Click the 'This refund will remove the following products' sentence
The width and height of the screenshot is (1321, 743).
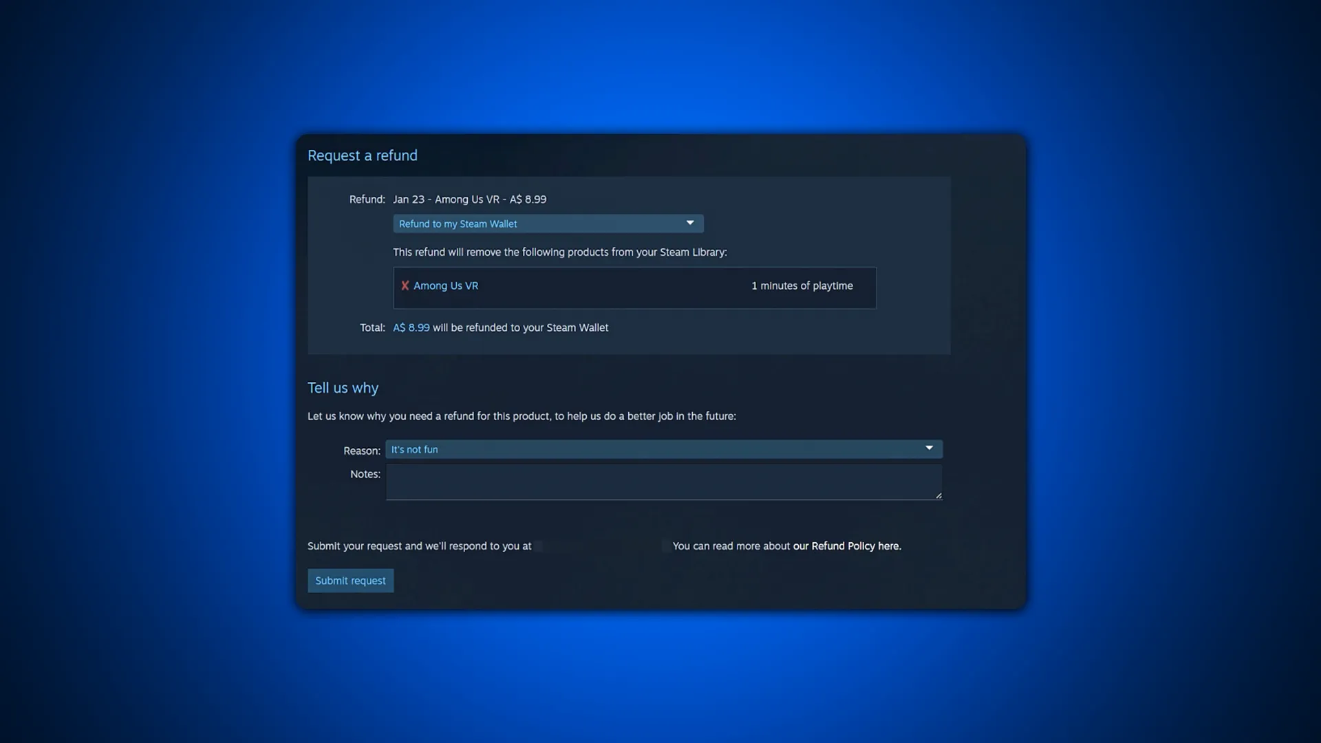(559, 252)
